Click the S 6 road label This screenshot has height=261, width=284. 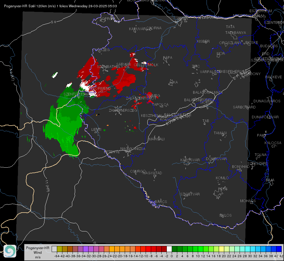click(53, 22)
